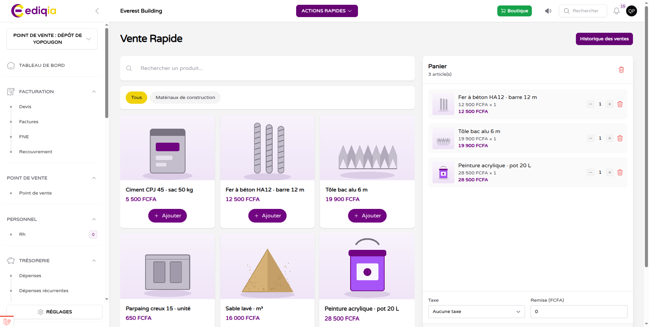
Task: Click the cart thumbnail of Peinture acrylique
Action: pyautogui.click(x=443, y=172)
